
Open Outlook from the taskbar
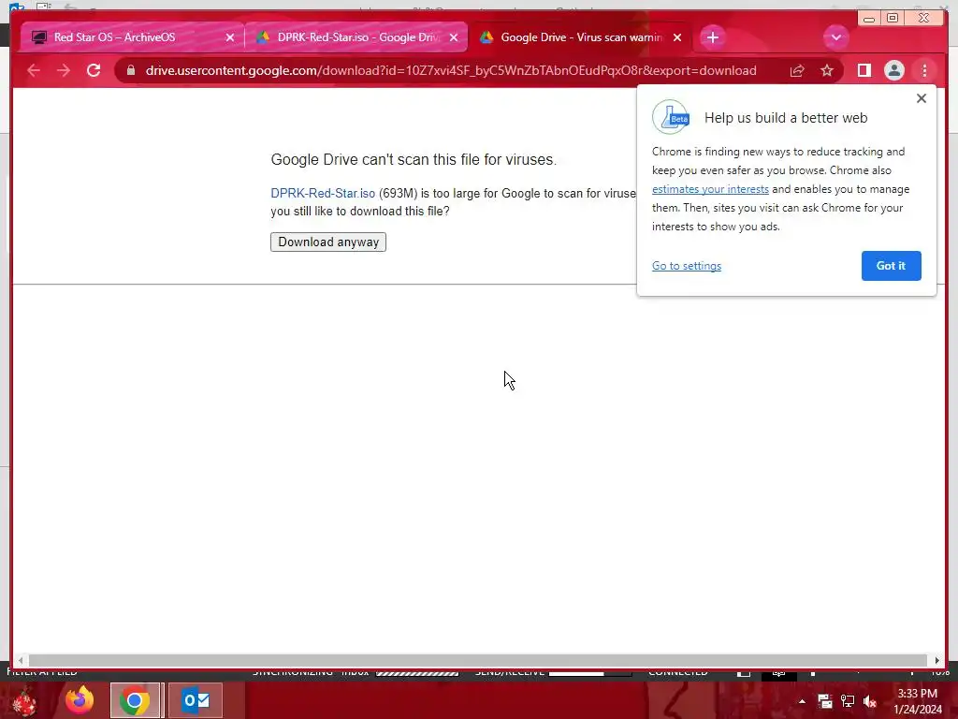[196, 700]
